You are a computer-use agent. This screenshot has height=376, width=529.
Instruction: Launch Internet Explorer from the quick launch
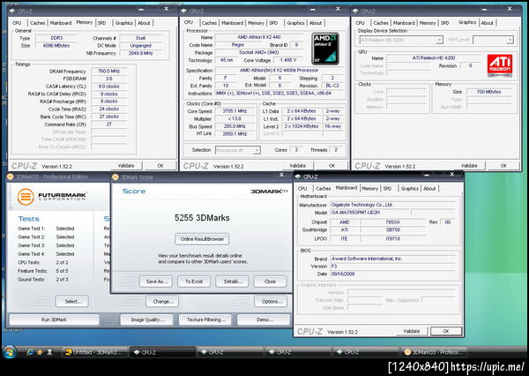[30, 352]
